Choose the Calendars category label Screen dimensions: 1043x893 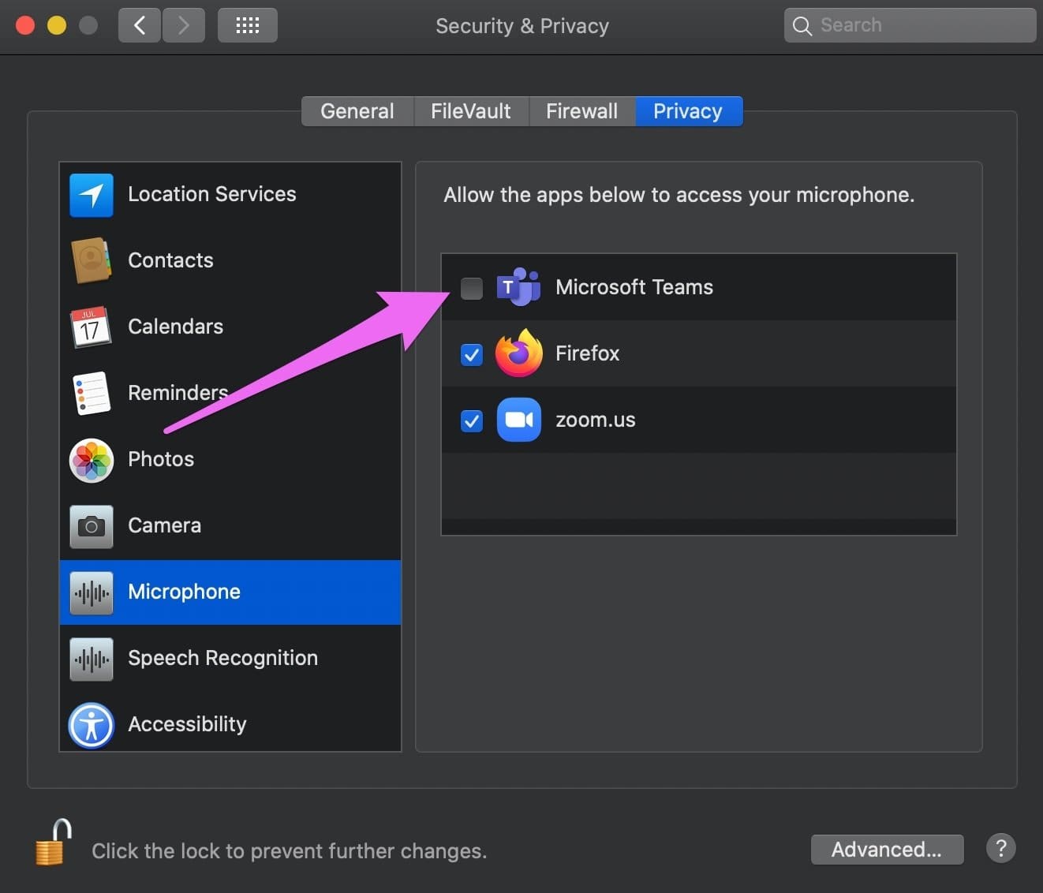tap(175, 327)
